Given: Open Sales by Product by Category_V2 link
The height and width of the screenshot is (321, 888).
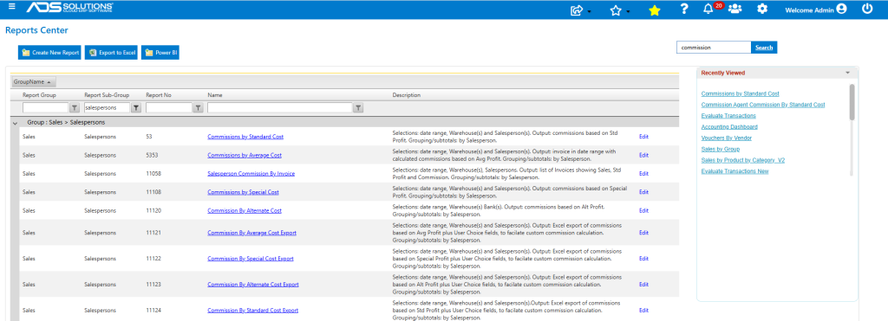Looking at the screenshot, I should click(x=742, y=160).
